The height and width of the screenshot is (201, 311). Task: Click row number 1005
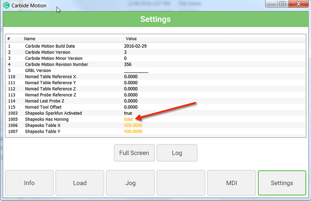click(13, 119)
